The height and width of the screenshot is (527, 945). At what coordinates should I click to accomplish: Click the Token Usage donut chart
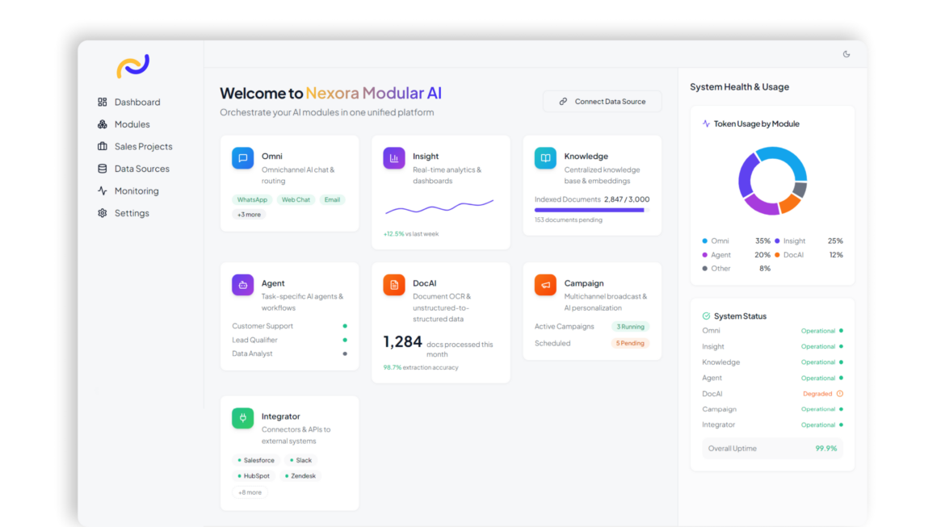coord(772,181)
